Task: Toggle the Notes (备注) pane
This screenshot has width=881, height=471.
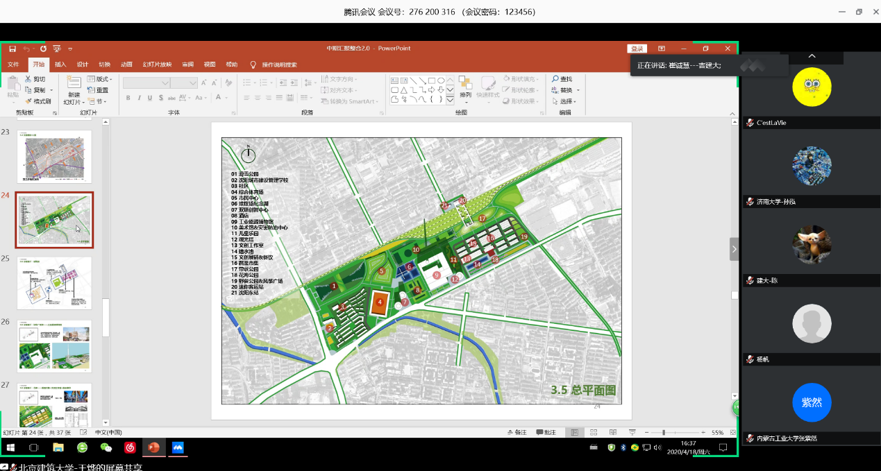Action: [517, 432]
